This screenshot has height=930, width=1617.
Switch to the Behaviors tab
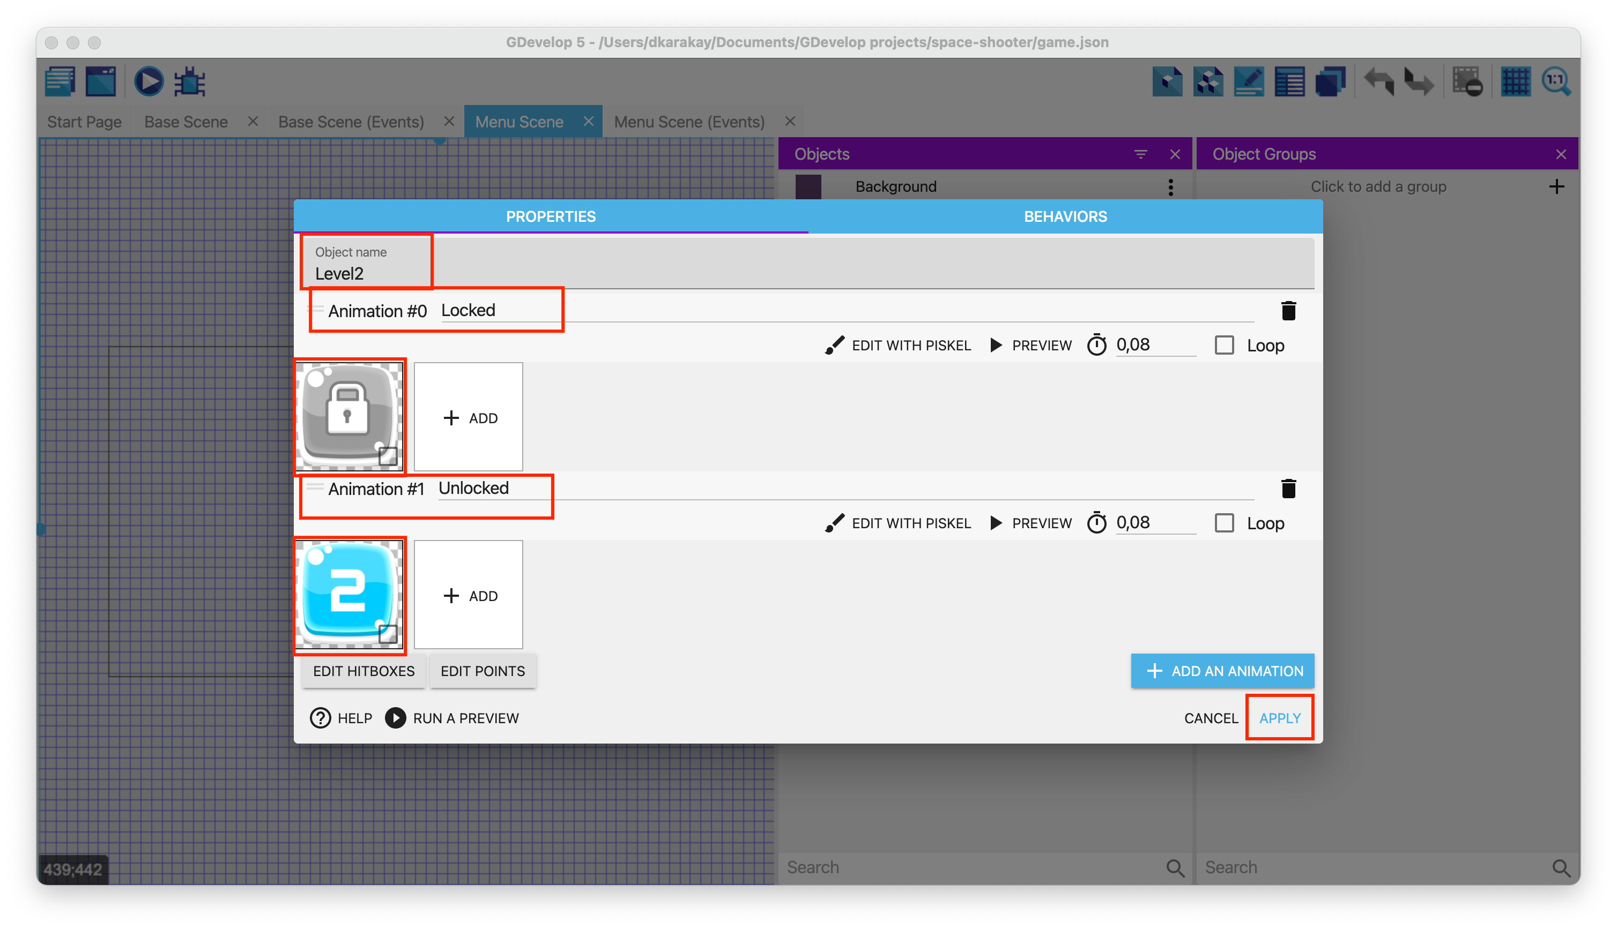tap(1065, 216)
